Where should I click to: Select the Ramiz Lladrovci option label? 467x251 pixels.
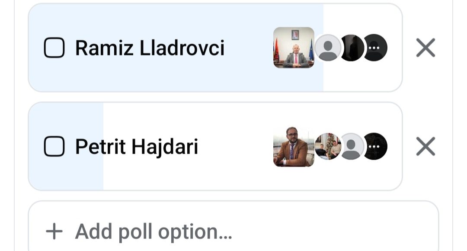coord(150,48)
